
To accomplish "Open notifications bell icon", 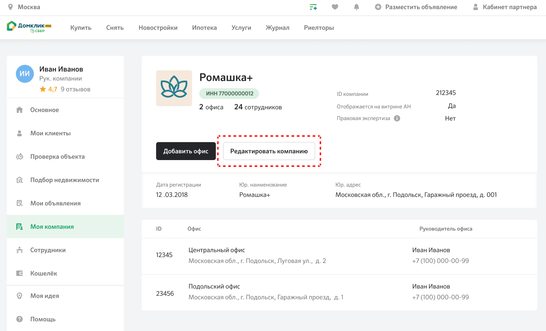I will pos(357,7).
